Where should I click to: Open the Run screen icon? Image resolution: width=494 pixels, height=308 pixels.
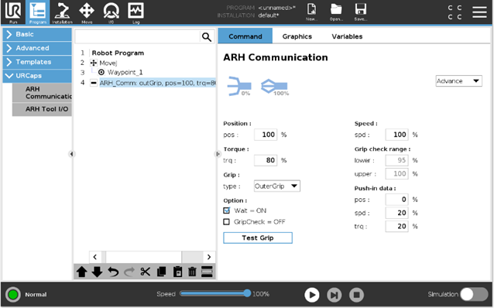13,12
